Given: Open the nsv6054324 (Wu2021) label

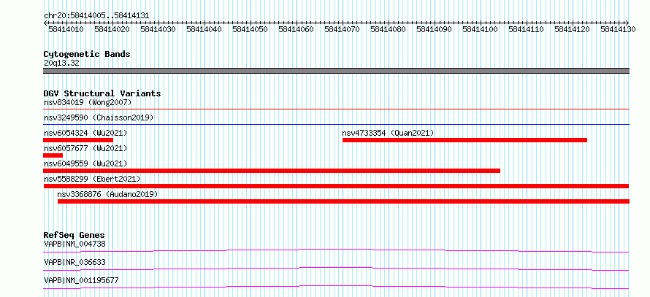Looking at the screenshot, I should [85, 133].
